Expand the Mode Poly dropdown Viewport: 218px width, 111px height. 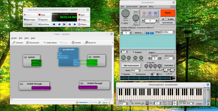tap(135, 70)
